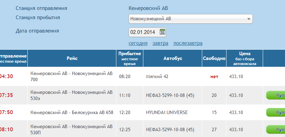The width and height of the screenshot is (285, 137).
Task: Click the red нет availability text
Action: tap(214, 77)
